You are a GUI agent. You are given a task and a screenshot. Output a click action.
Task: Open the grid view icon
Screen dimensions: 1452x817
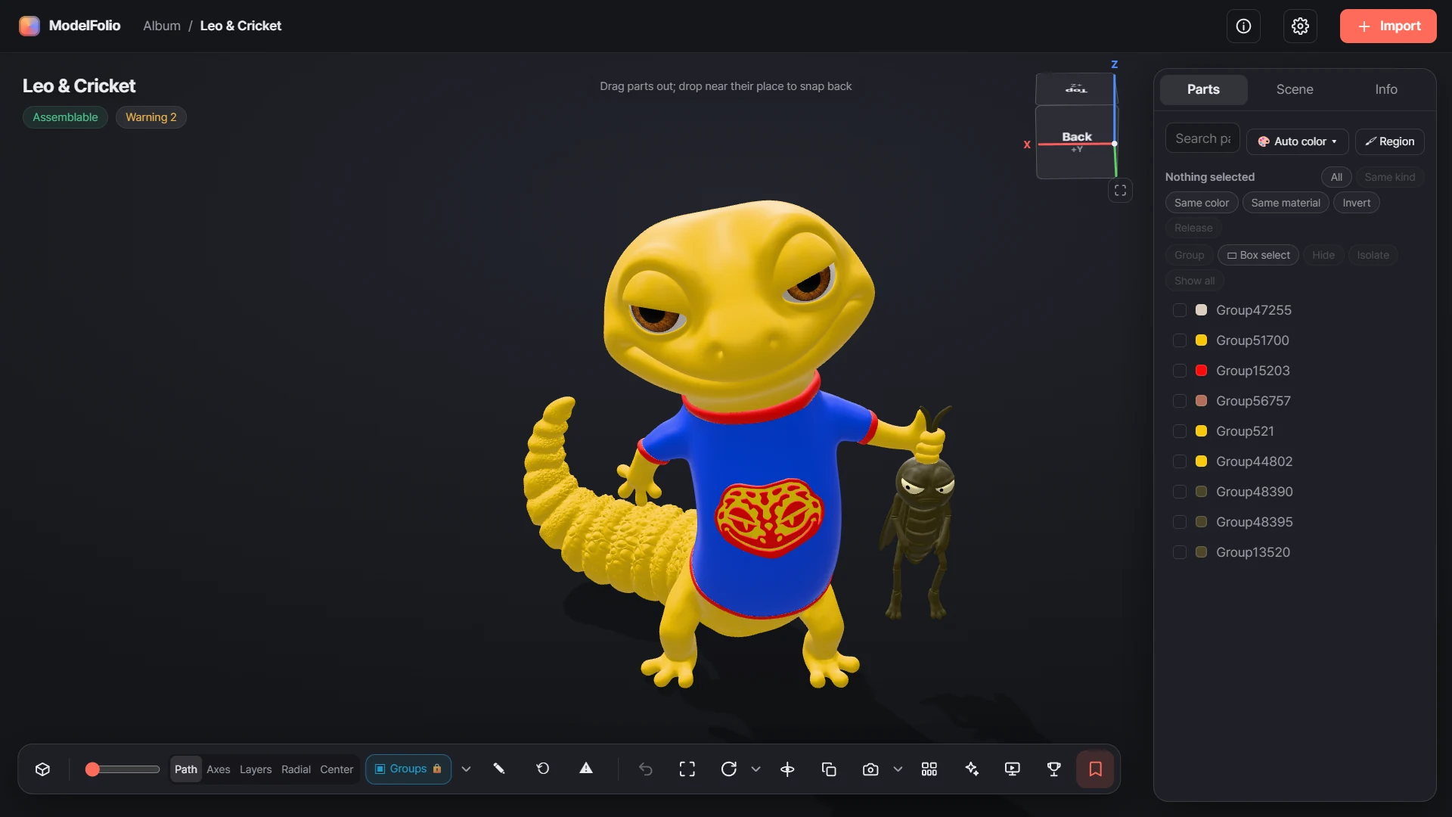click(x=929, y=769)
